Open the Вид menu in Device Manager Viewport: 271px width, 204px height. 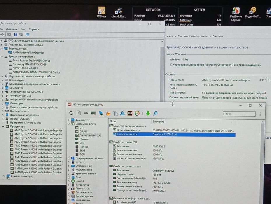click(x=23, y=29)
